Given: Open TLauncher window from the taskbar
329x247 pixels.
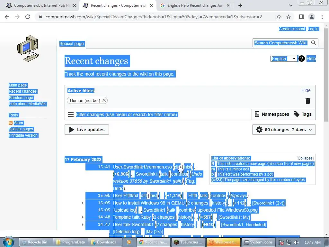Looking at the screenshot, I should pyautogui.click(x=188, y=242).
